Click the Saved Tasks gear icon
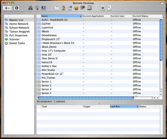The image size is (167, 139). point(6,43)
